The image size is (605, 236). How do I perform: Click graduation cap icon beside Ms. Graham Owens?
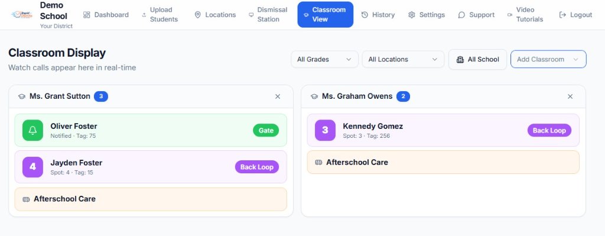314,96
